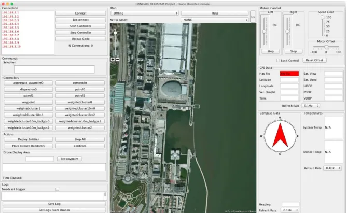Click the Motor Offset slider handle

[326, 47]
